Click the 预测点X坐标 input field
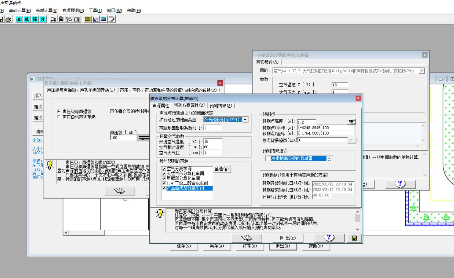 pyautogui.click(x=326, y=128)
